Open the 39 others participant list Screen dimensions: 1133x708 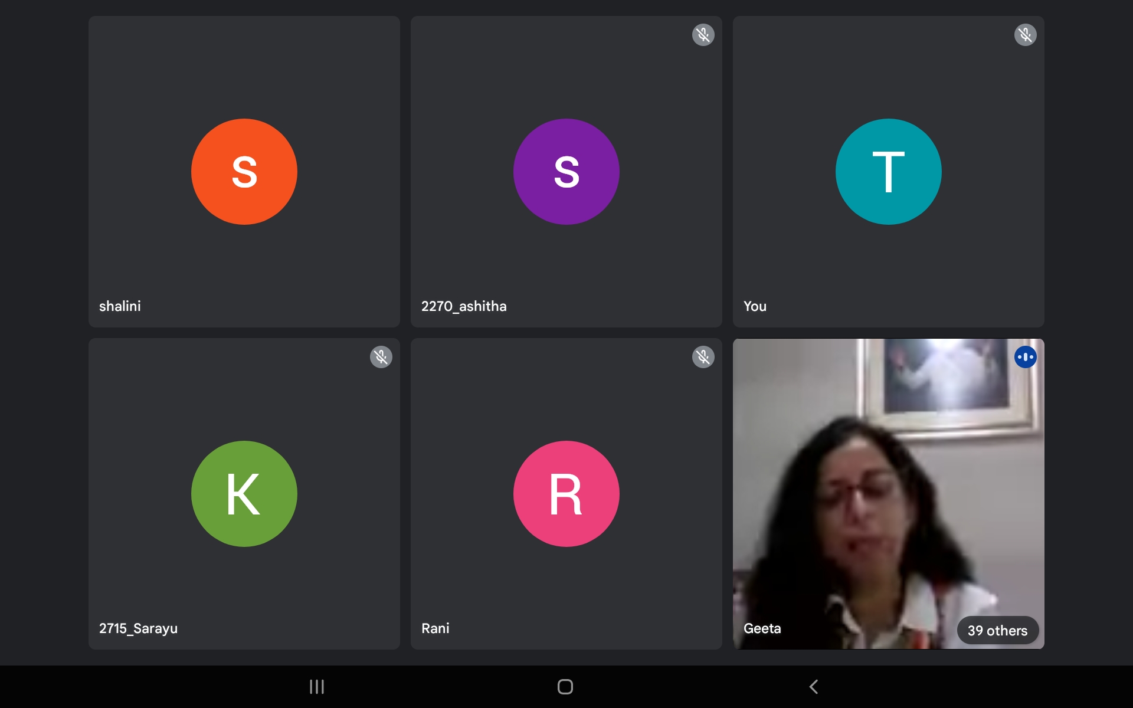pos(997,630)
